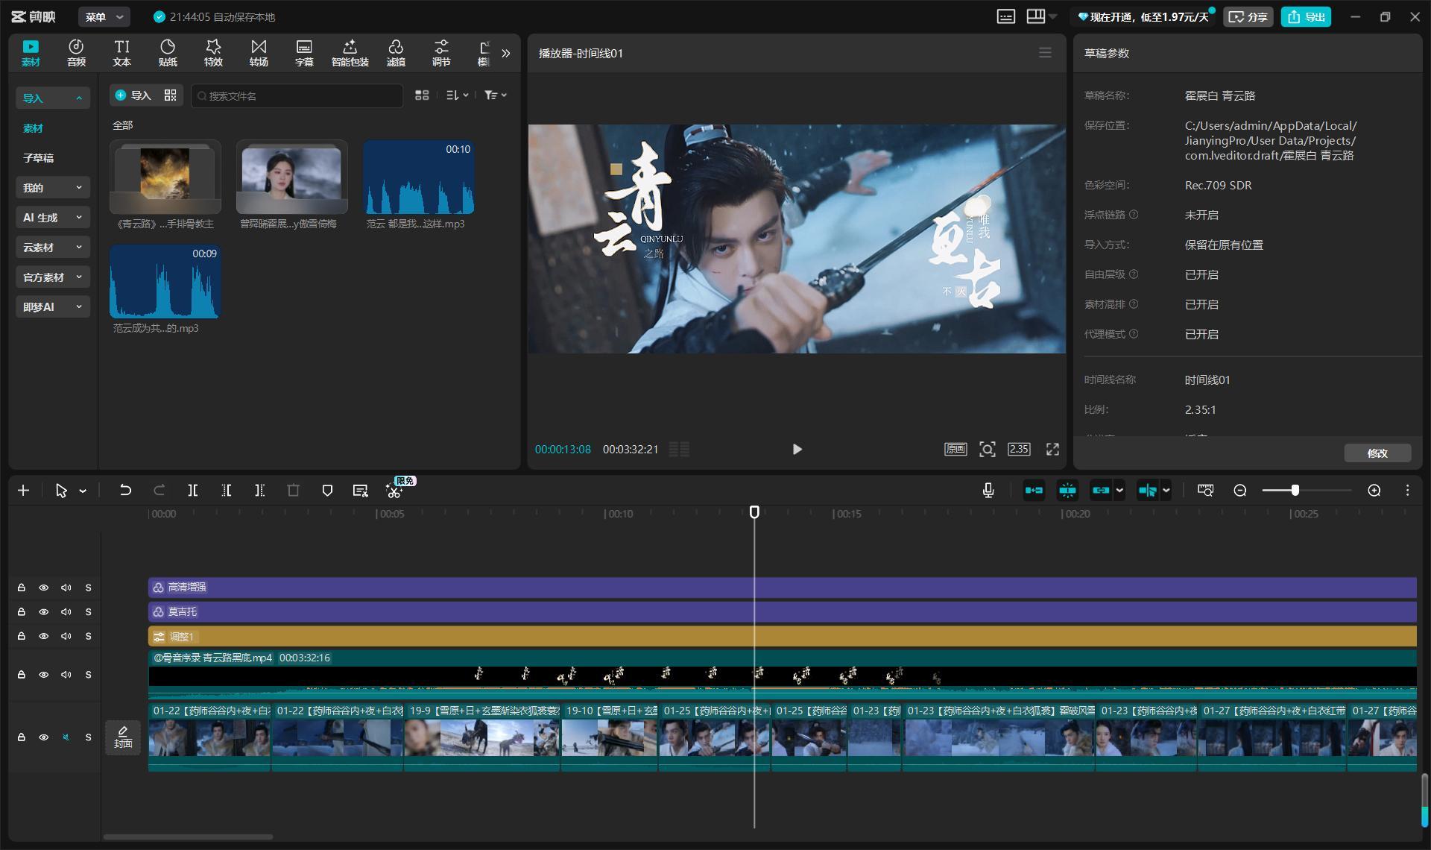Click the 封面 cover edit button
1431x850 pixels.
tap(123, 737)
